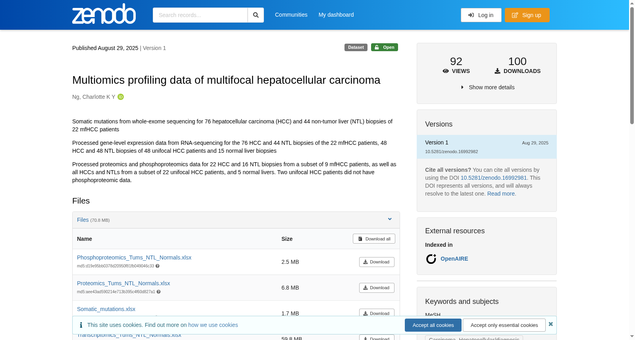Click the Sign up button
635x340 pixels.
pyautogui.click(x=527, y=15)
